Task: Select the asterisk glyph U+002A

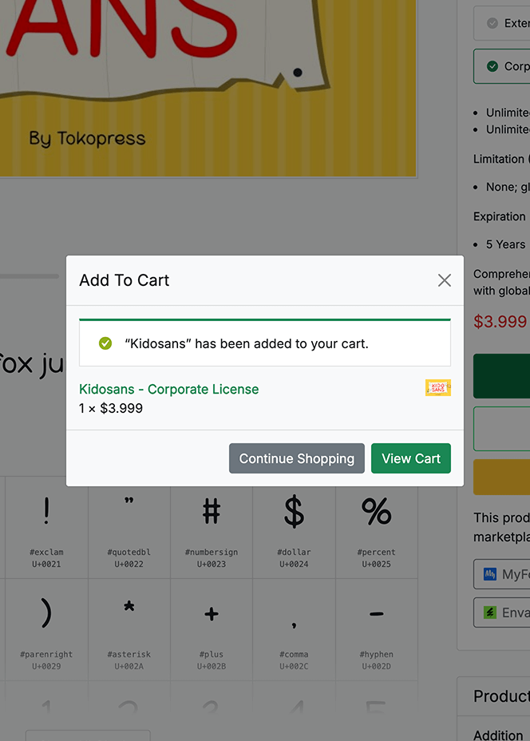Action: [x=129, y=630]
